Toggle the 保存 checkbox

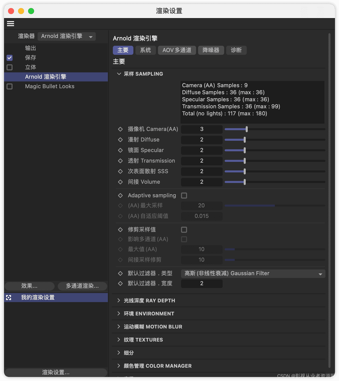10,58
